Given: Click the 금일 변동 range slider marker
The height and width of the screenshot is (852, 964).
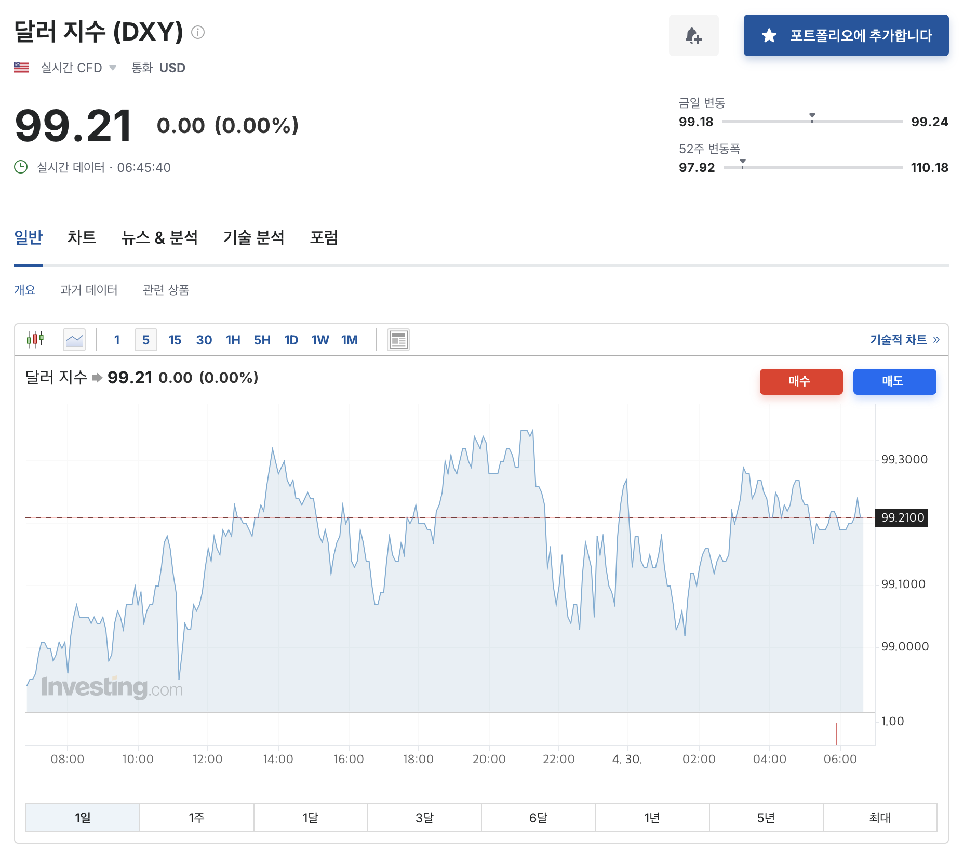Looking at the screenshot, I should tap(812, 118).
